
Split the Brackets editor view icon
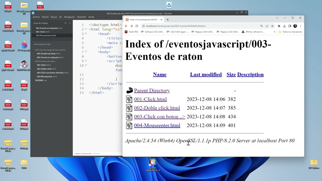point(70,23)
